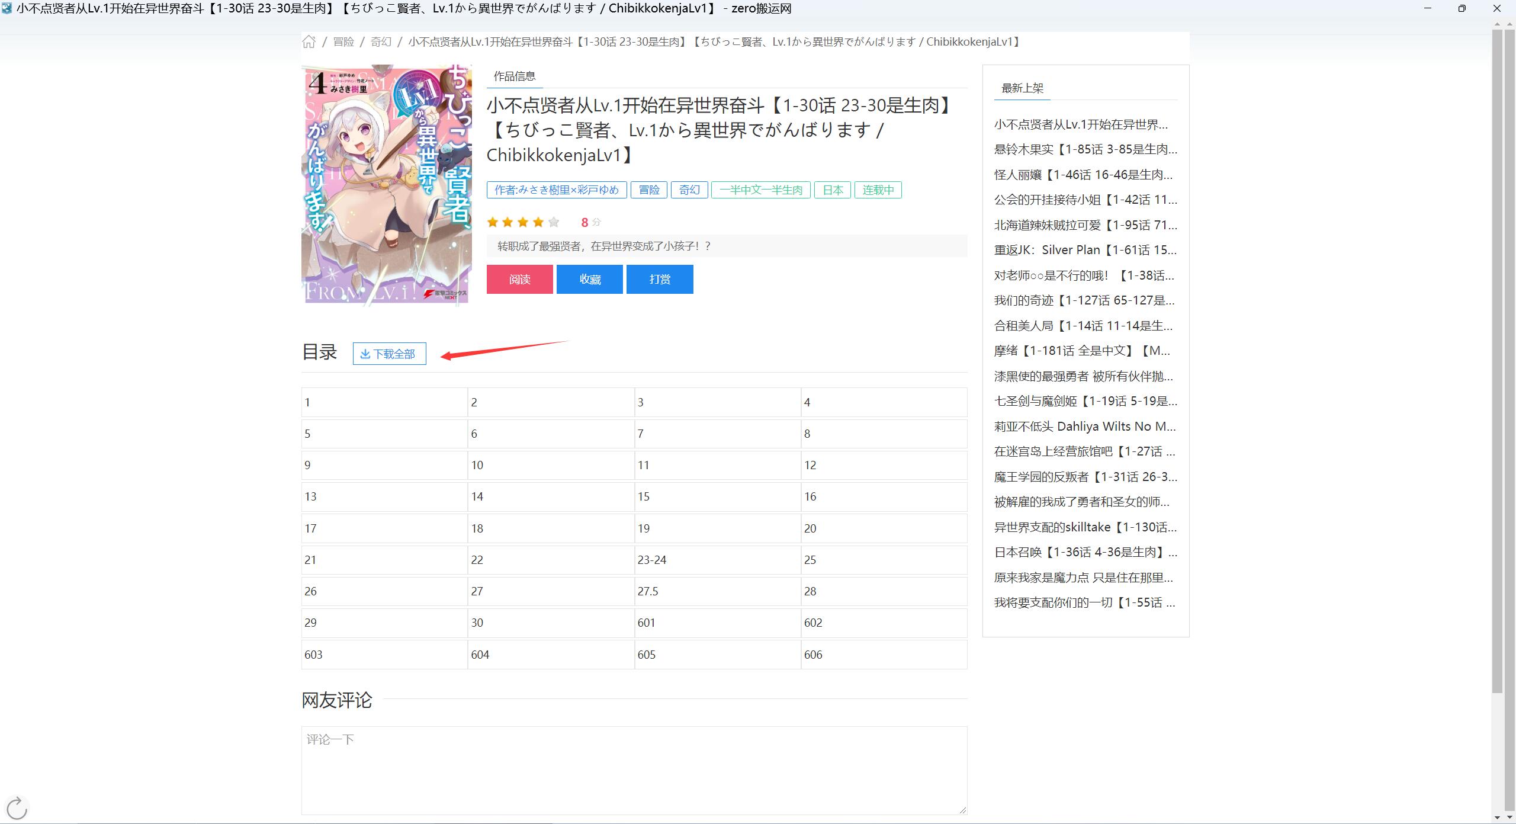The image size is (1516, 824).
Task: Click the first filled rating star
Action: [493, 222]
